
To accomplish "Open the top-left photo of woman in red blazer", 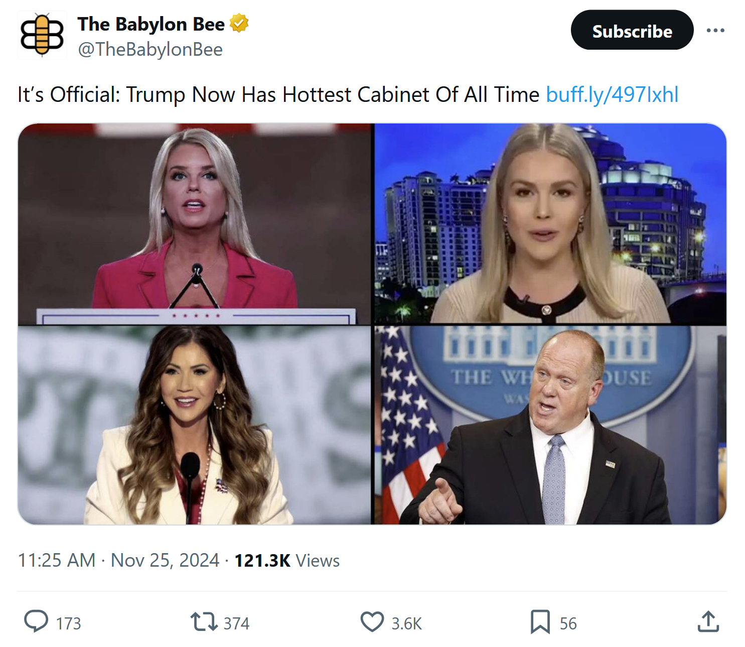I will pos(195,224).
